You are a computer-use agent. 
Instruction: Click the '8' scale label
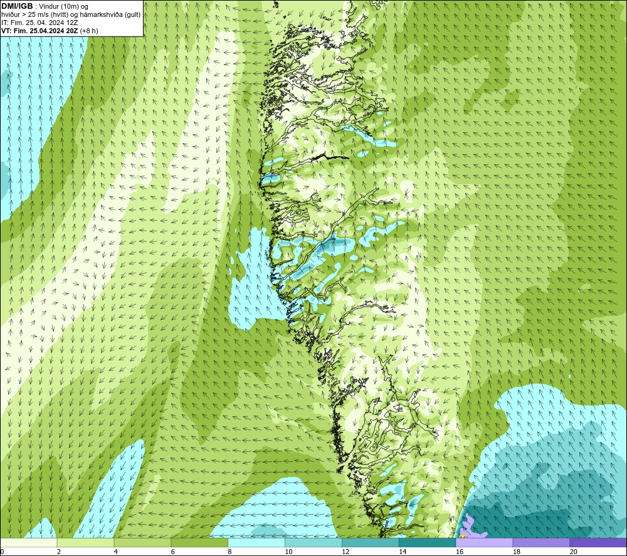[229, 552]
